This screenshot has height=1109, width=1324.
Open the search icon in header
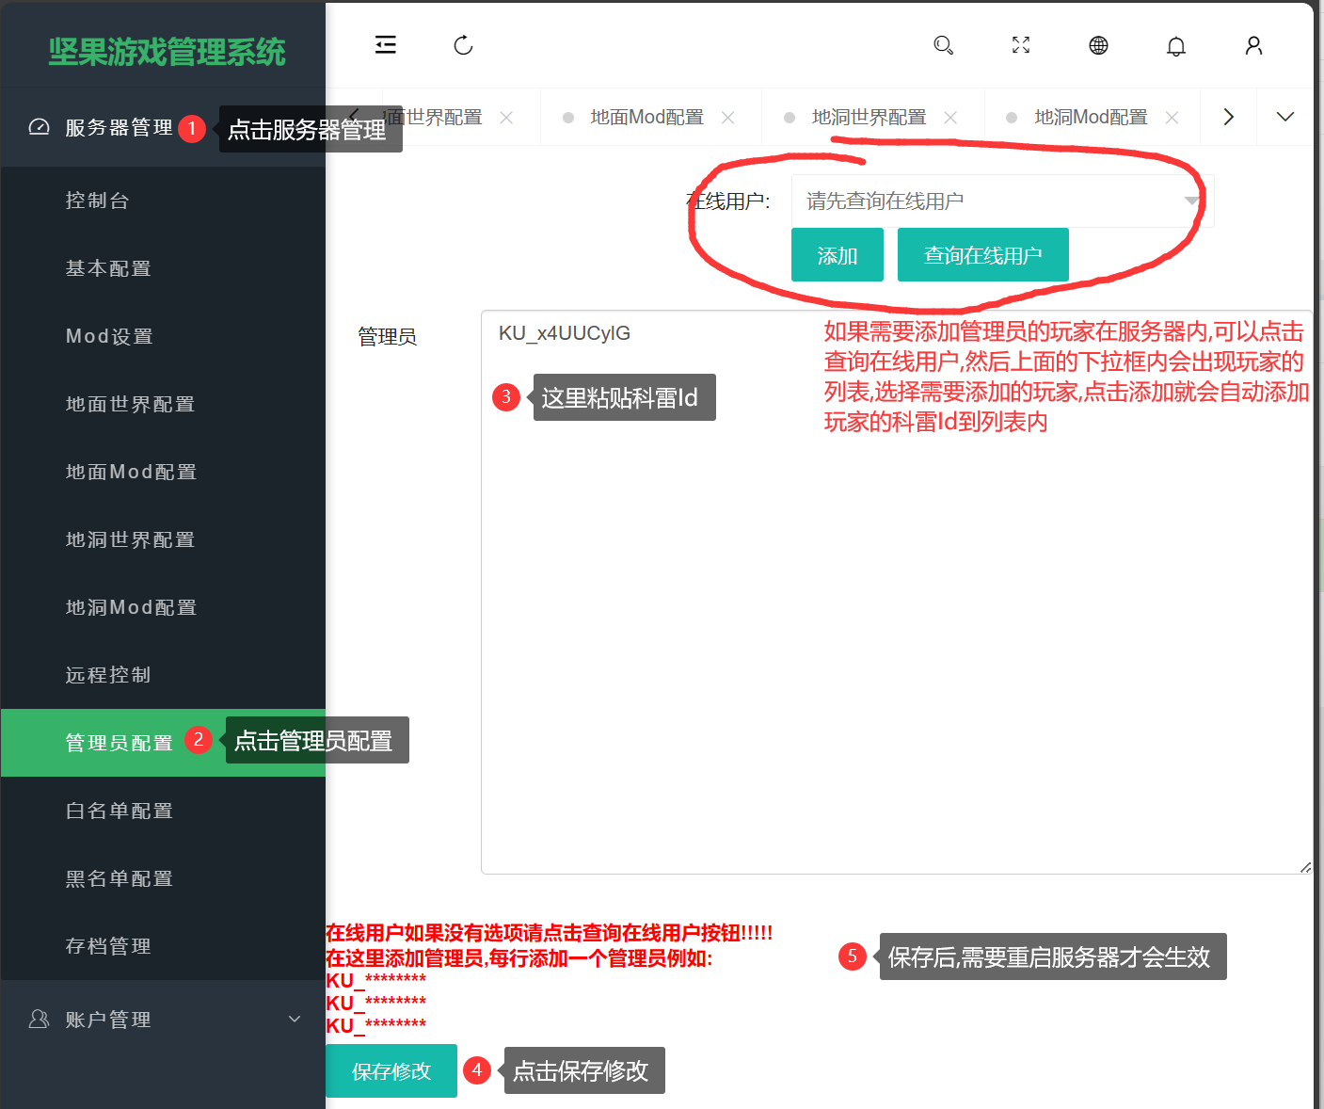point(943,44)
